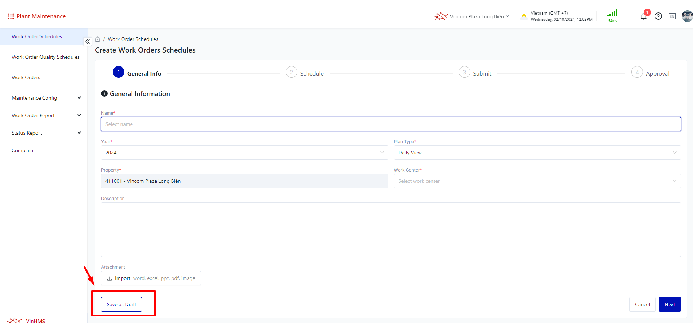The width and height of the screenshot is (693, 323).
Task: Expand the Maintenance Config menu
Action: point(46,98)
